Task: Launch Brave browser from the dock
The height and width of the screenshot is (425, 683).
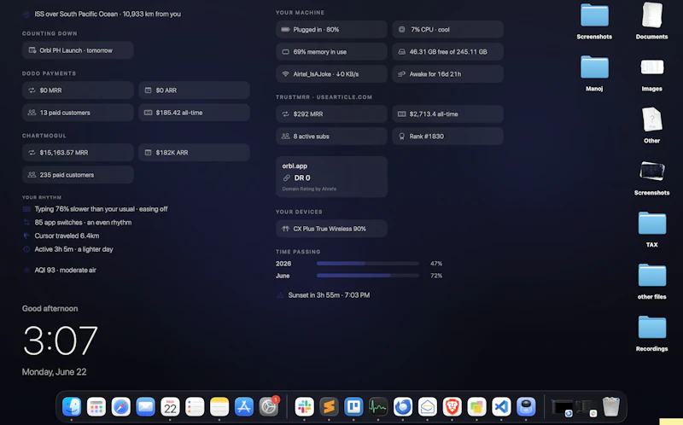Action: (452, 407)
